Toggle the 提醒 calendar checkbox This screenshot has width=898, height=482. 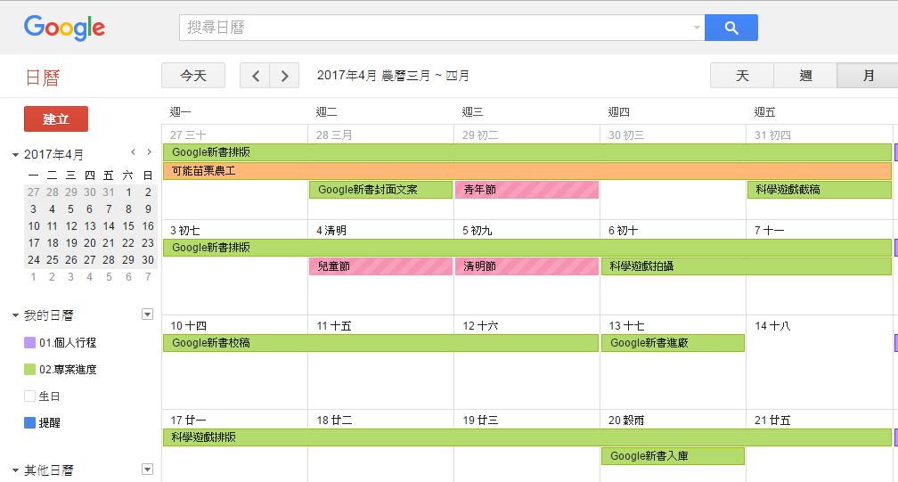point(29,423)
